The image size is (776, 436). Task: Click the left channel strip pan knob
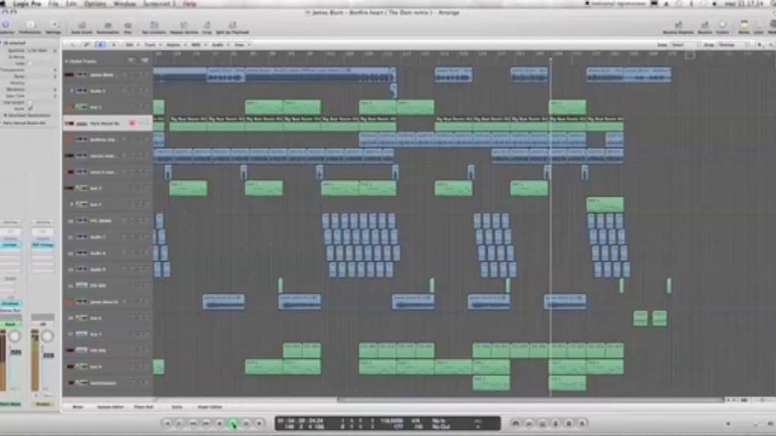13,336
